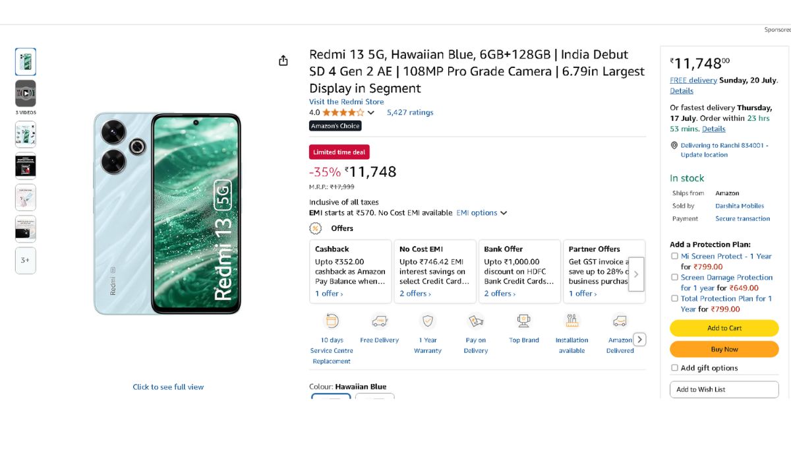The height and width of the screenshot is (475, 791).
Task: Click the Pay on Delivery icon
Action: click(476, 321)
